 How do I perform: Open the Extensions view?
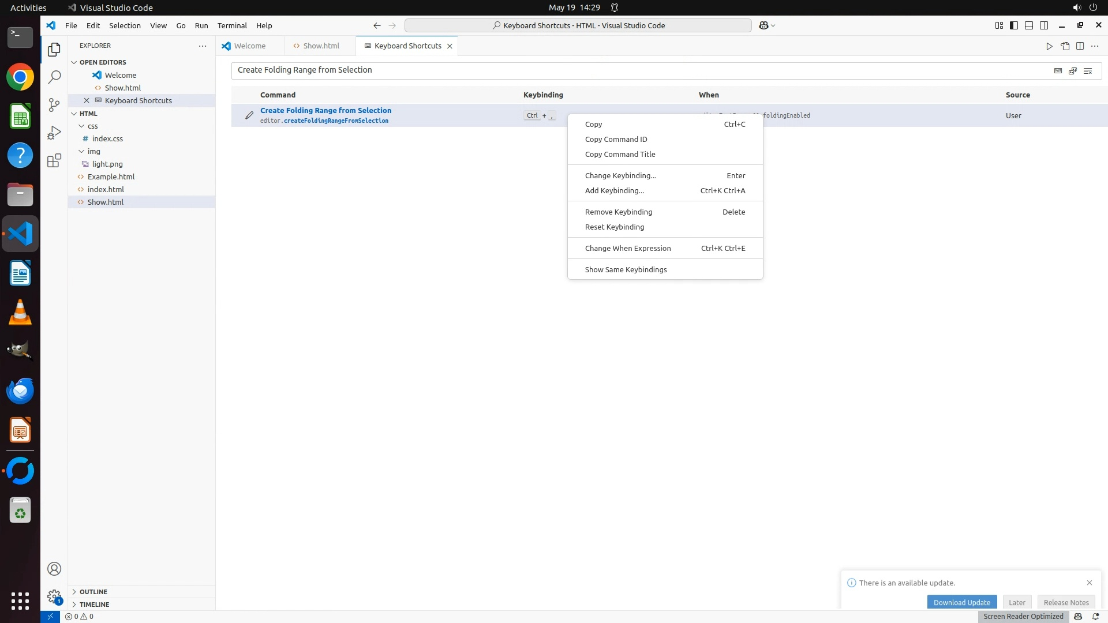click(x=54, y=160)
